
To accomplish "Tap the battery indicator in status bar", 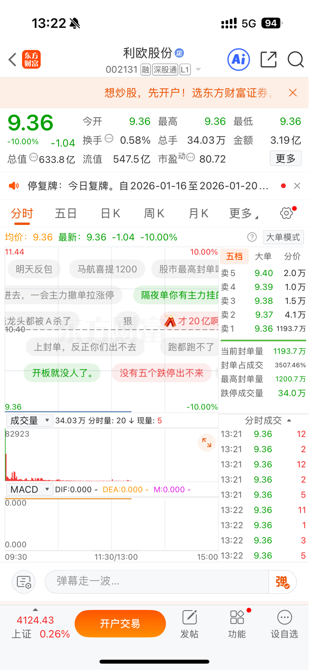I will [272, 23].
